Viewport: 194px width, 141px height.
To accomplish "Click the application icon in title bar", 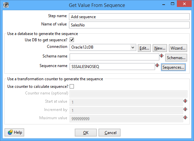I will click(6, 5).
